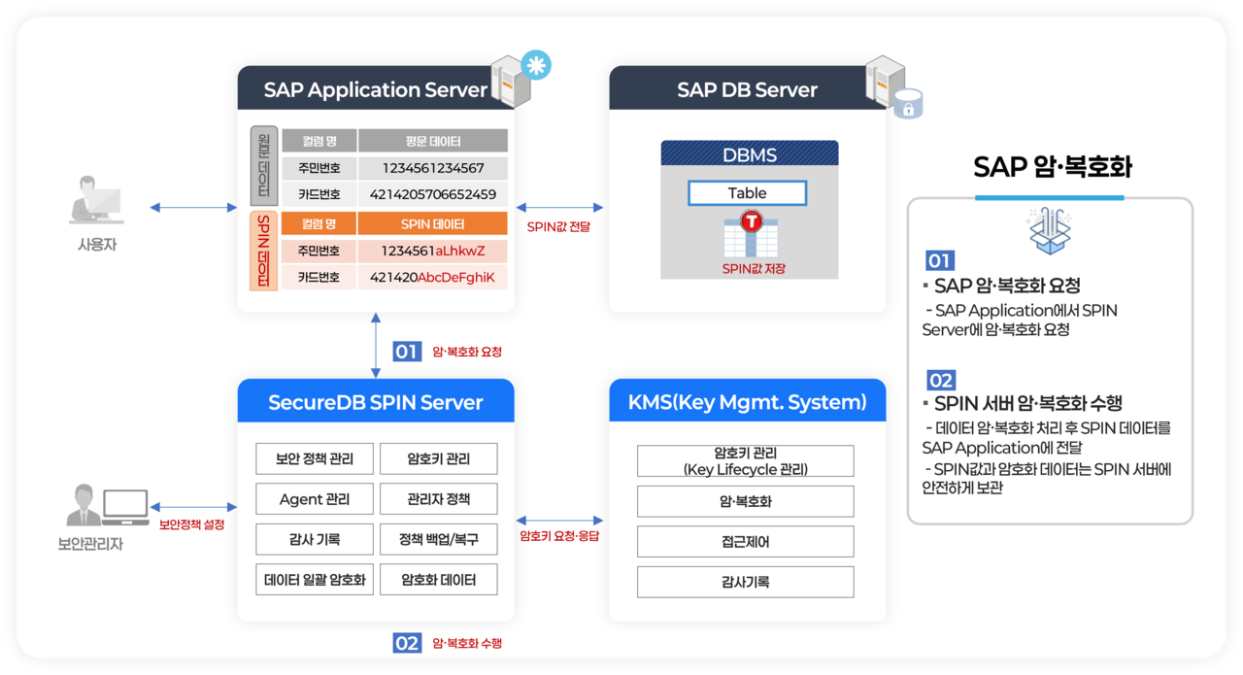Click the 보안관리자 caption
This screenshot has height=675, width=1243.
pos(90,544)
